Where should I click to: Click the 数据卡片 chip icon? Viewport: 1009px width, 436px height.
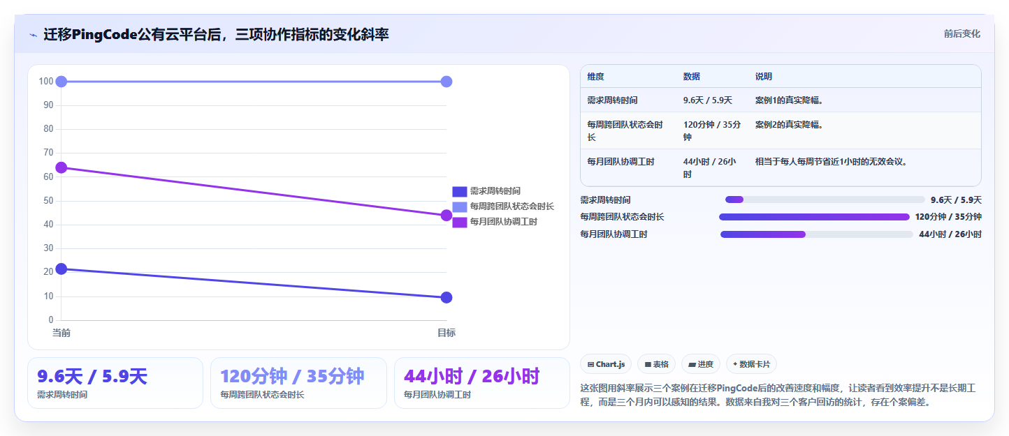pos(735,364)
